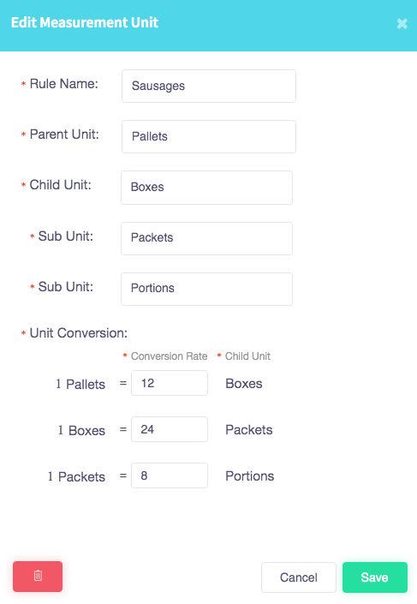
Task: Edit the Boxes conversion rate value 24
Action: [x=170, y=429]
